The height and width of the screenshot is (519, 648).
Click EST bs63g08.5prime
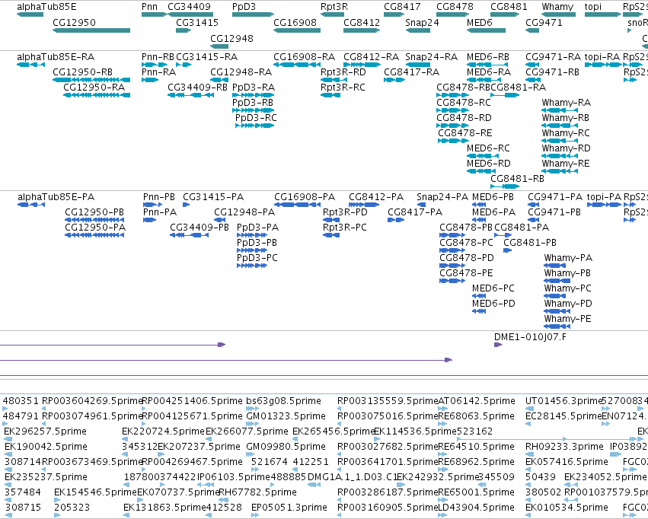[x=283, y=401]
